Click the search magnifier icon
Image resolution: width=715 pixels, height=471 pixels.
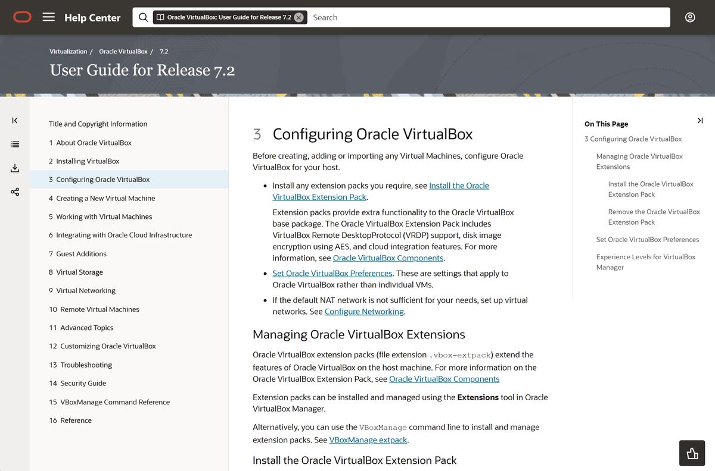(143, 17)
